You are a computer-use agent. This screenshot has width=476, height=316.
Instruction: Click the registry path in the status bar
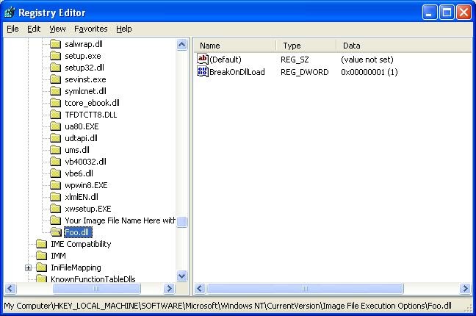pyautogui.click(x=228, y=306)
